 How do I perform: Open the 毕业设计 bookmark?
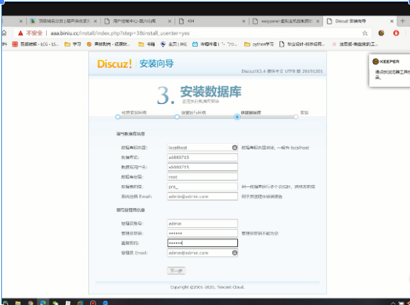(x=302, y=44)
